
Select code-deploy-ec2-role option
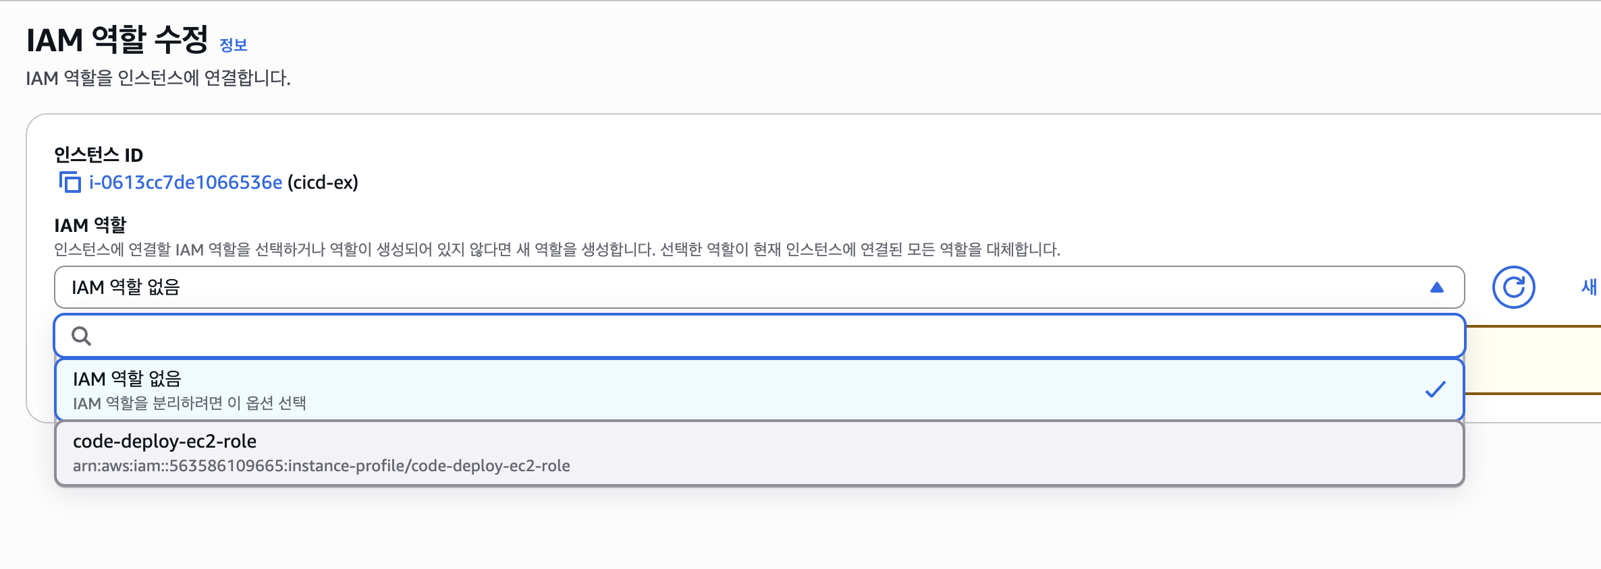pos(759,453)
